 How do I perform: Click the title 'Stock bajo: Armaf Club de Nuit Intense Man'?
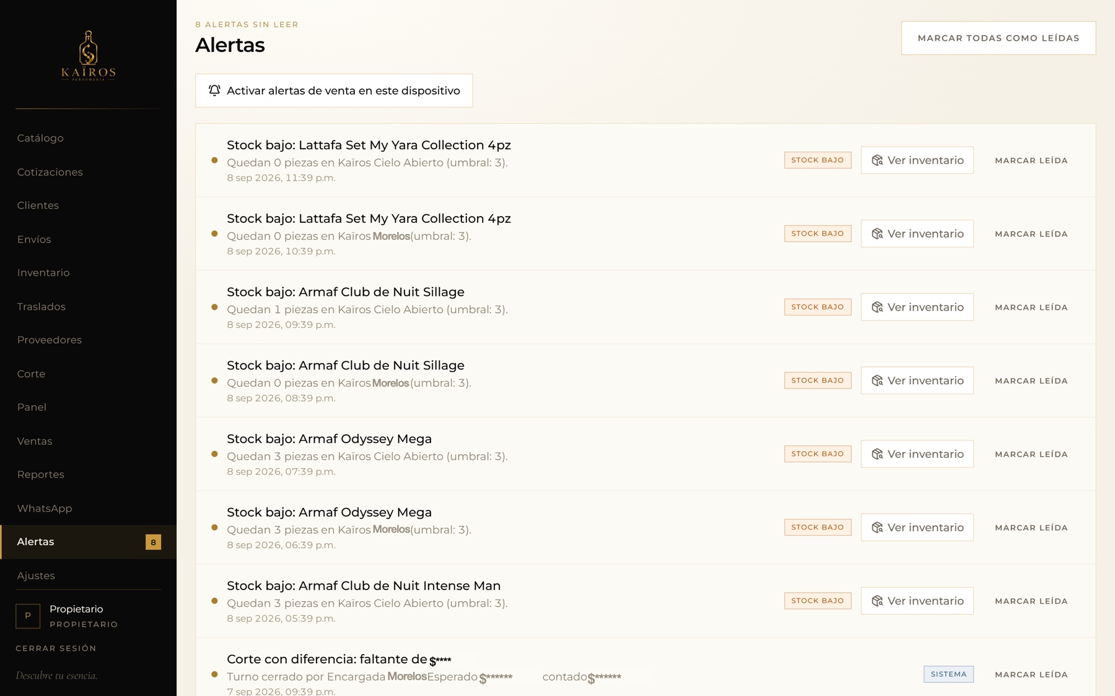(364, 586)
